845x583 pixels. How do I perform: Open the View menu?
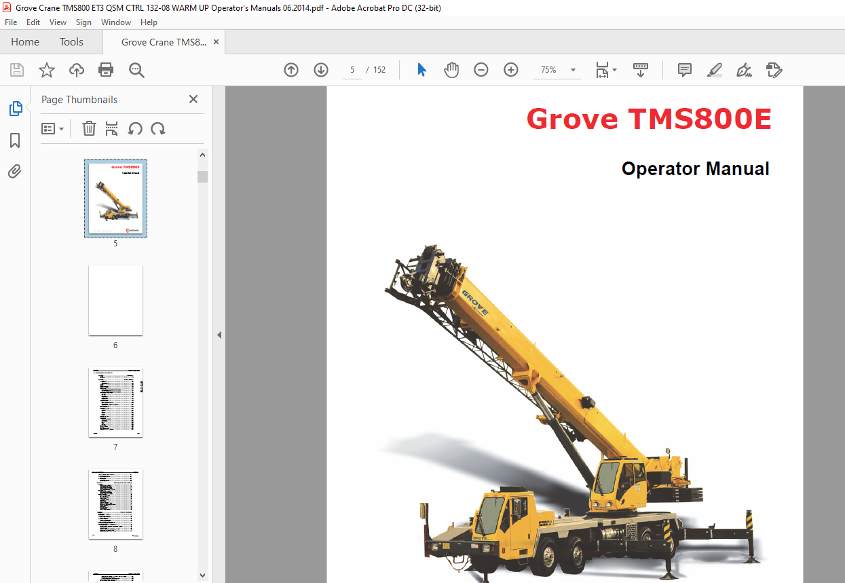pos(58,22)
